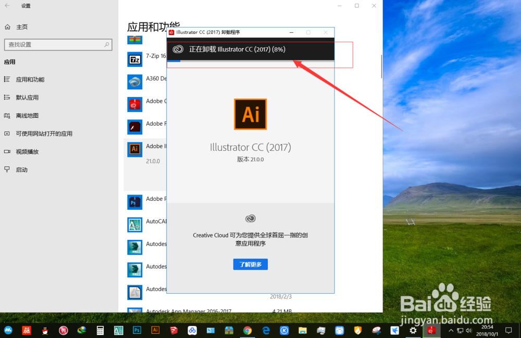The width and height of the screenshot is (521, 338).
Task: Select the 视频播放 sidebar item
Action: tap(28, 151)
